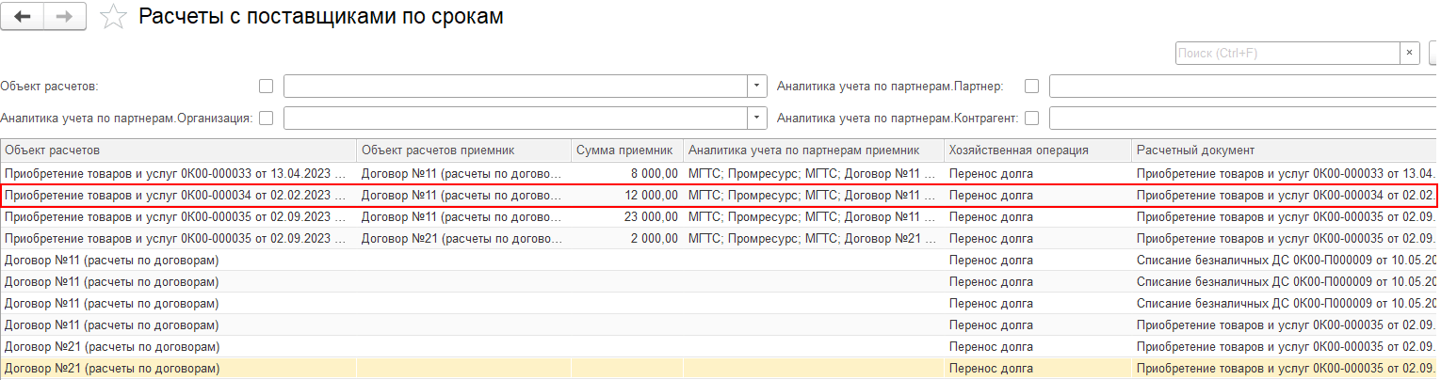Tick the Контрагент filter checkbox

click(x=1031, y=119)
